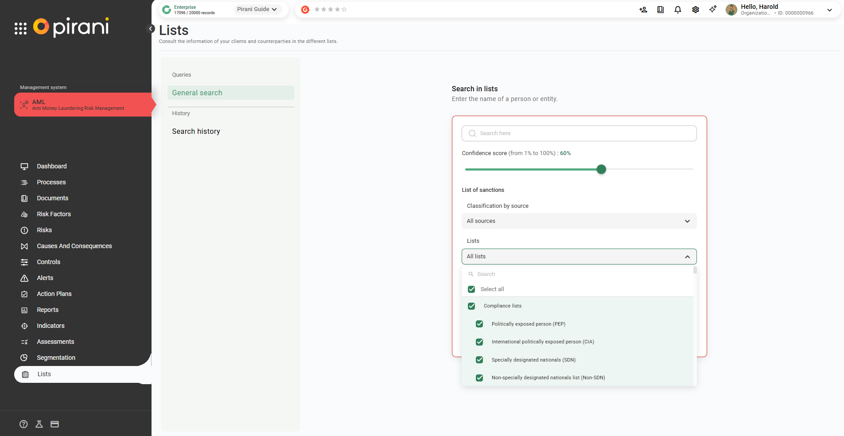Viewport: 844px width, 436px height.
Task: Click the help question mark icon
Action: pos(23,424)
